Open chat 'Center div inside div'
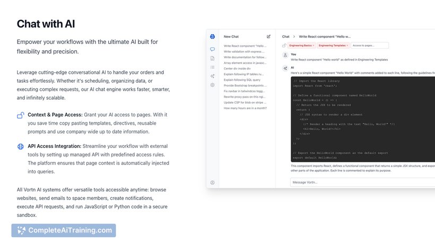This screenshot has height=244, width=435. (x=237, y=68)
